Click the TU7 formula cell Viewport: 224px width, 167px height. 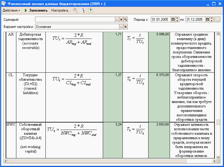click(x=74, y=52)
